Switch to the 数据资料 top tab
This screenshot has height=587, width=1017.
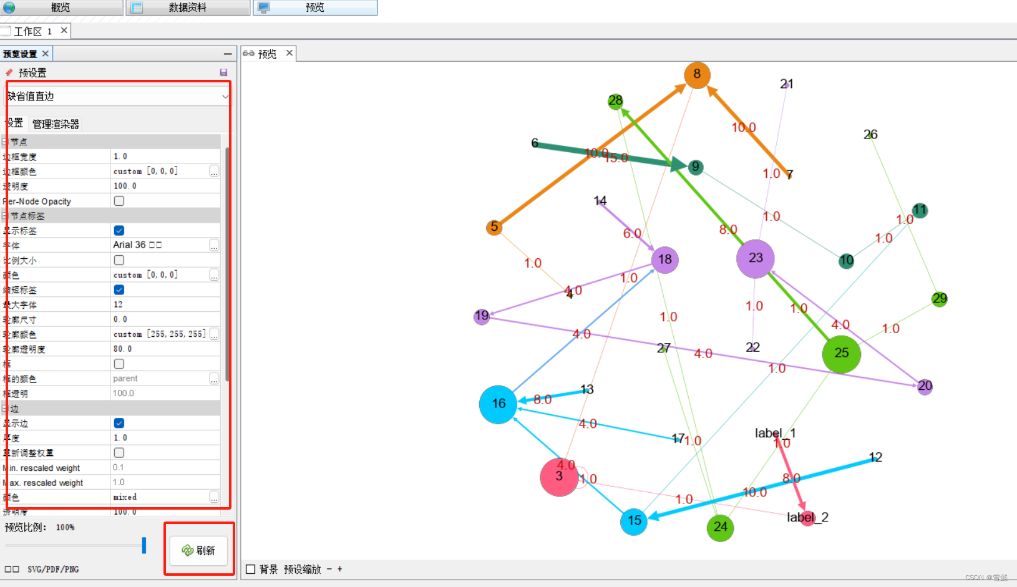point(188,7)
